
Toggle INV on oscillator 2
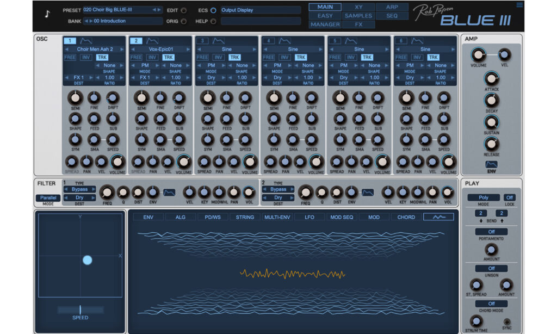point(152,57)
